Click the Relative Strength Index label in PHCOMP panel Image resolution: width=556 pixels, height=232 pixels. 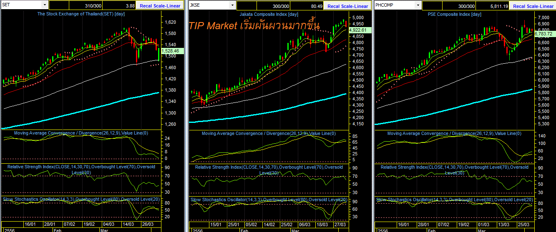coord(454,170)
